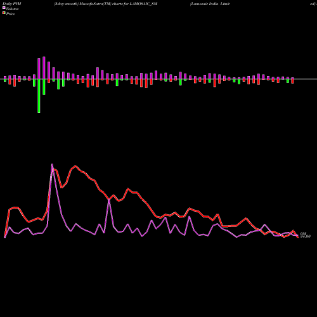Click the Volume legend label
The image size is (317, 317).
[12, 9]
